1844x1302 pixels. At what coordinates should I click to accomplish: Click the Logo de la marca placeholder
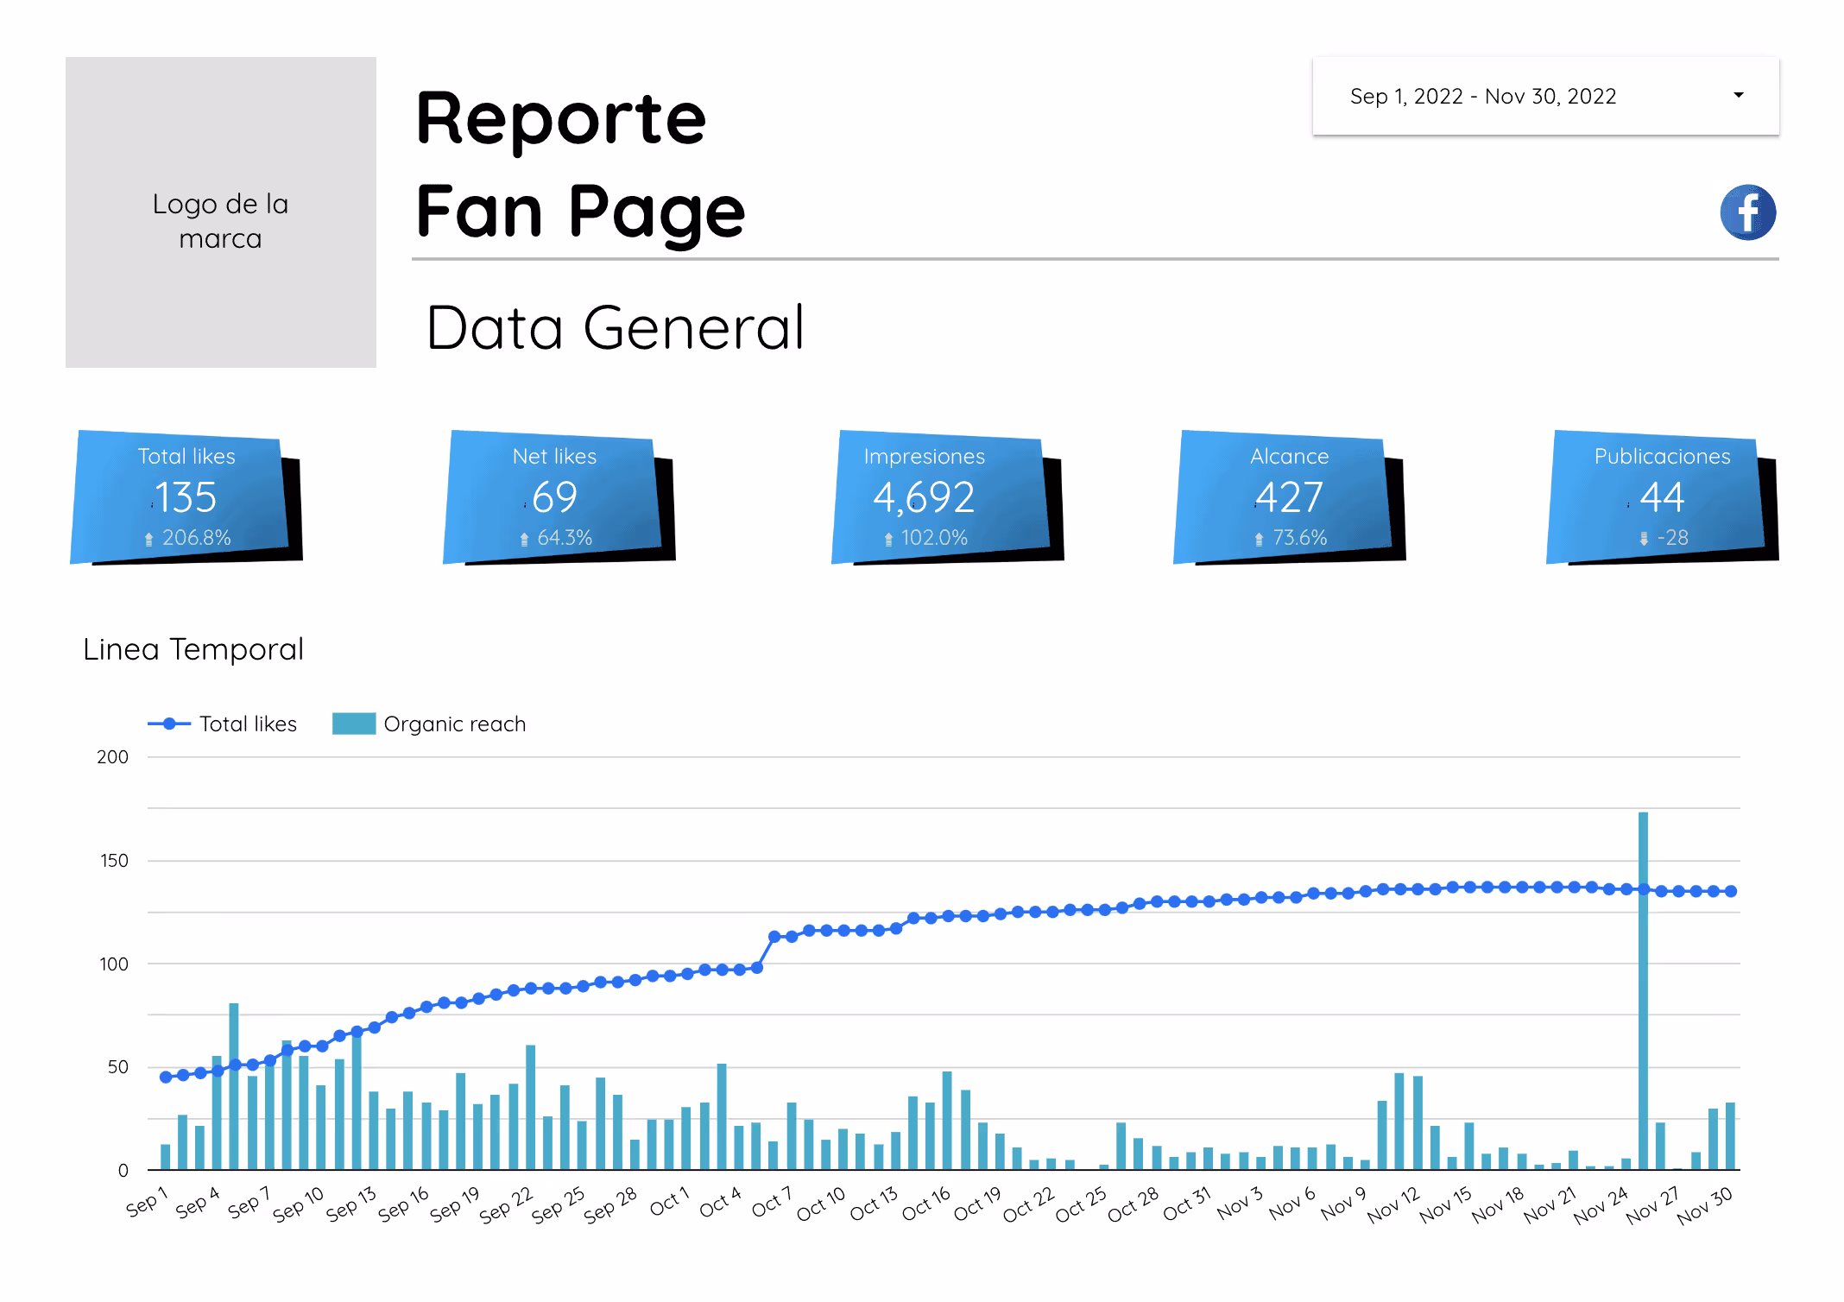(221, 212)
